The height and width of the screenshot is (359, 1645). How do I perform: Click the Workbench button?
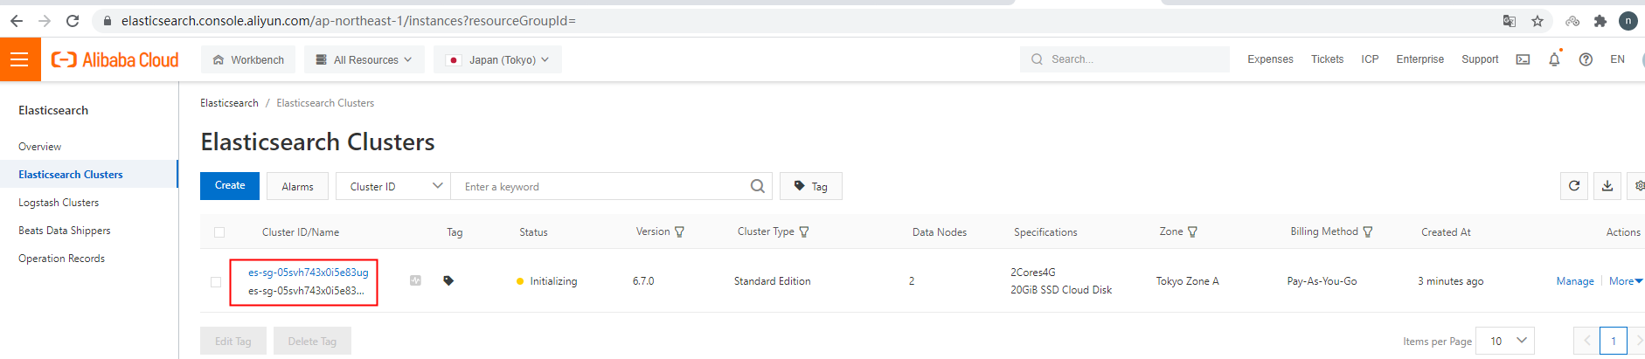point(248,59)
